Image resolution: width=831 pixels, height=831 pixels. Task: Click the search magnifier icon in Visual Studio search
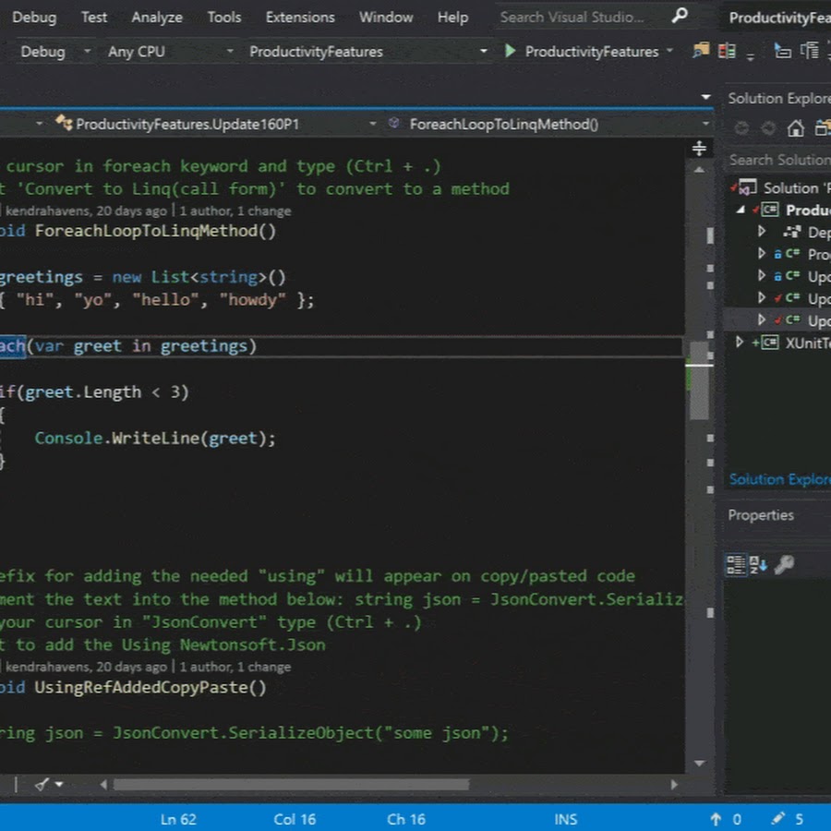680,16
